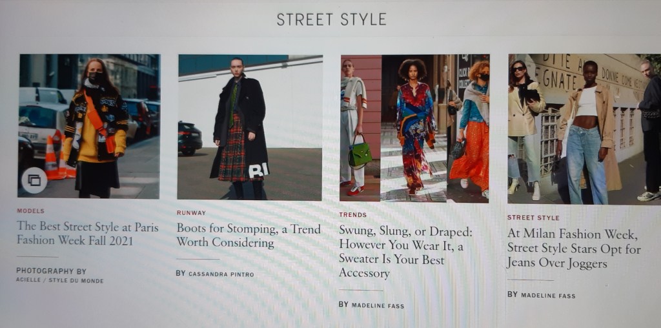Click Madeline Fass under the sweater article
This screenshot has width=661, height=328.
[378, 305]
